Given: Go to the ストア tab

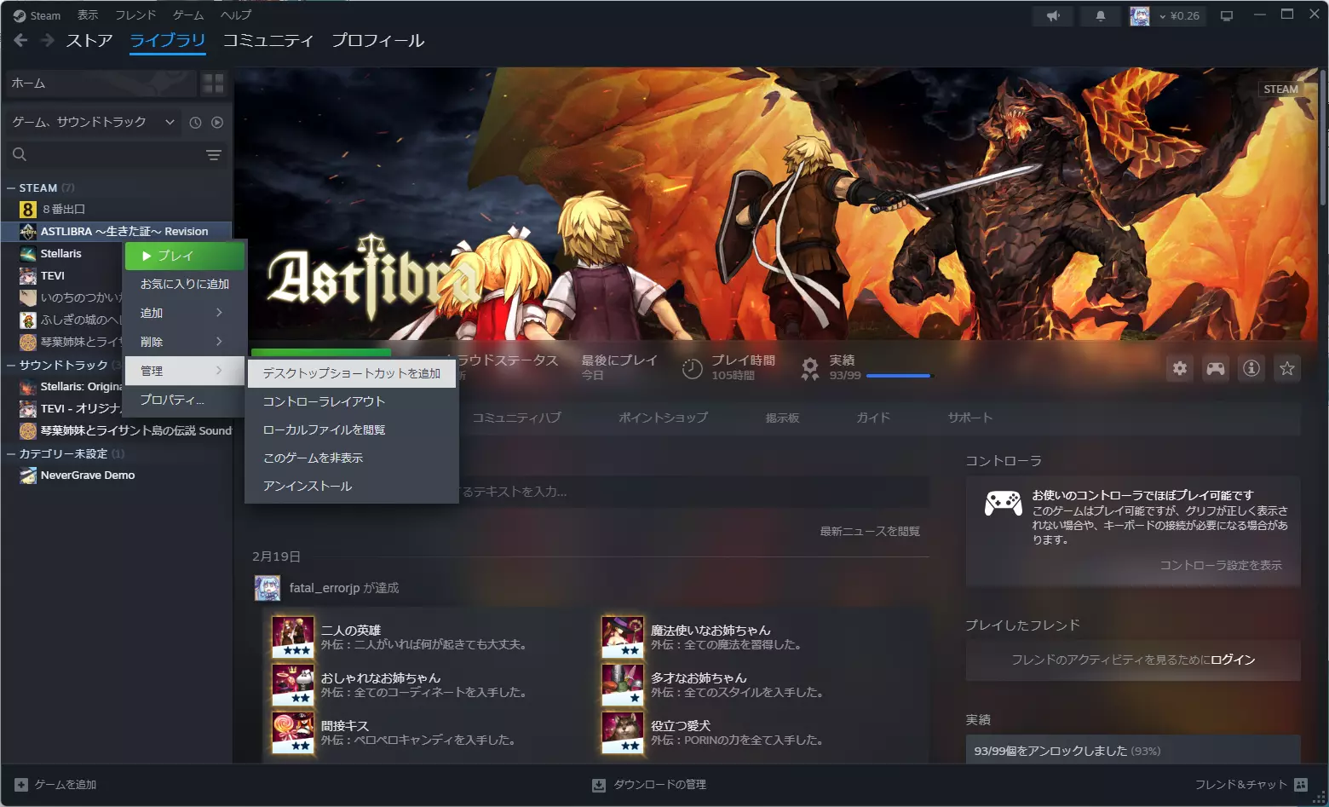Looking at the screenshot, I should click(x=89, y=41).
